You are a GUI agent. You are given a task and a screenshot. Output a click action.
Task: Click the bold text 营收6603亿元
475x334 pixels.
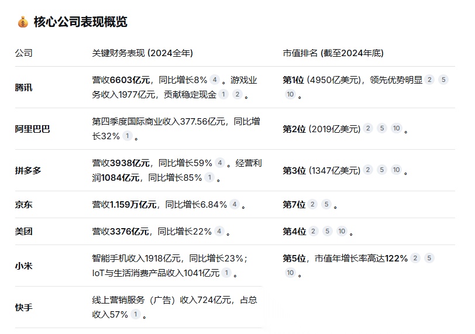[x=121, y=80]
